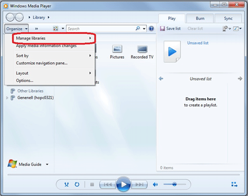This screenshot has height=196, width=248.
Task: Click the italic Unsaved list header
Action: click(x=200, y=79)
